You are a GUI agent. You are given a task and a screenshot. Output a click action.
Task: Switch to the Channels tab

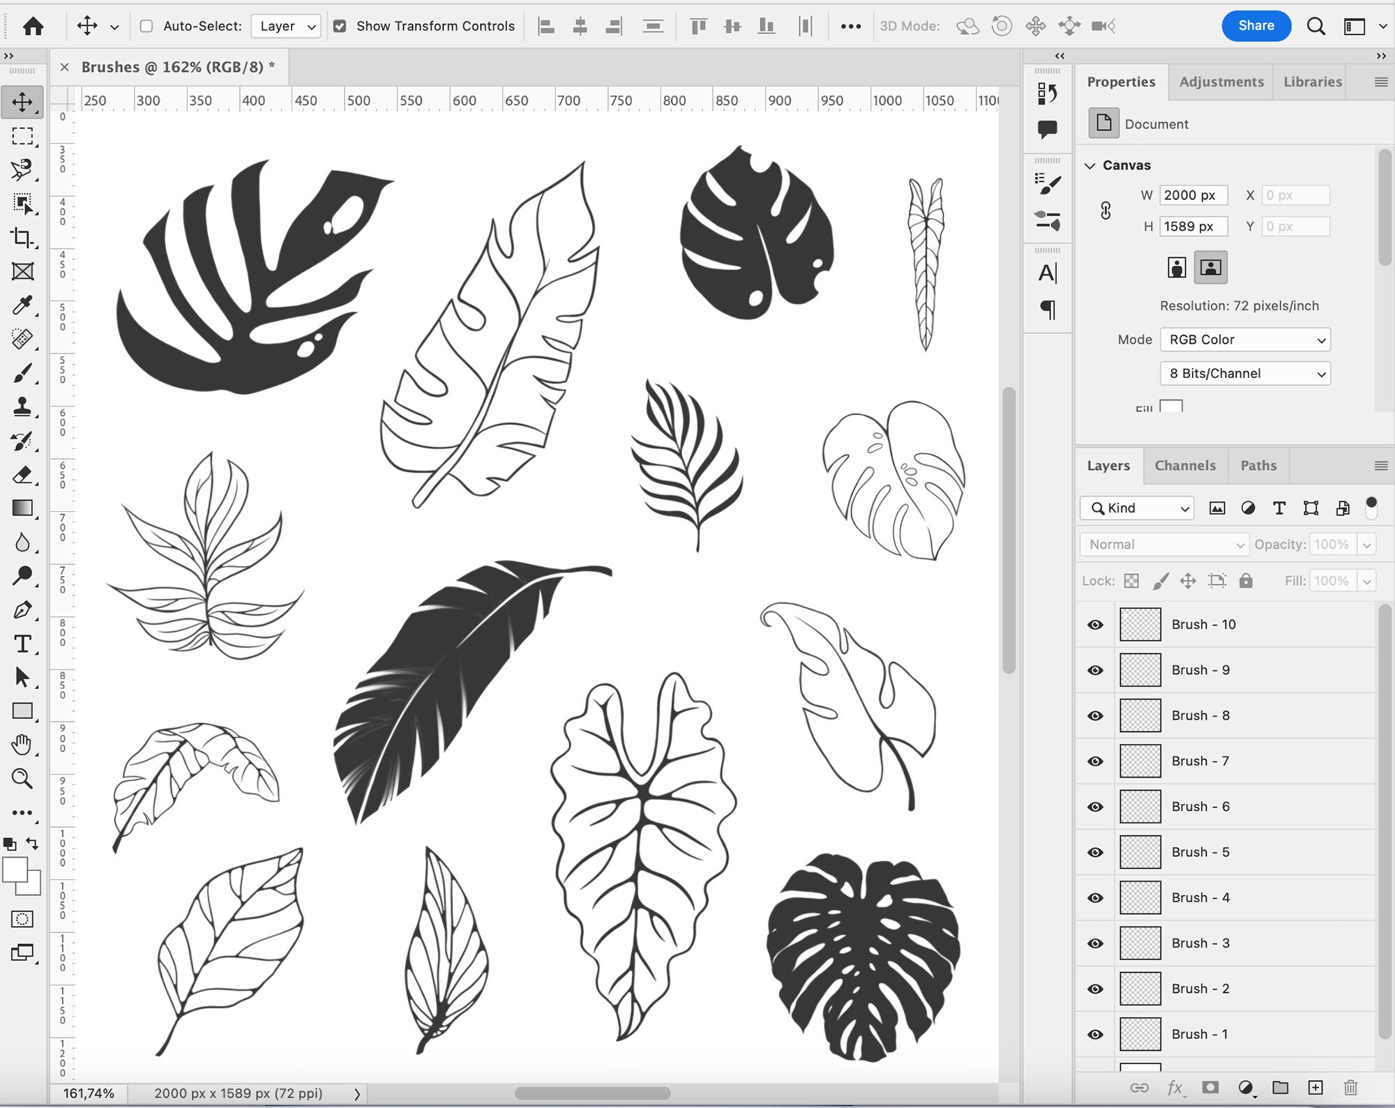(1185, 465)
